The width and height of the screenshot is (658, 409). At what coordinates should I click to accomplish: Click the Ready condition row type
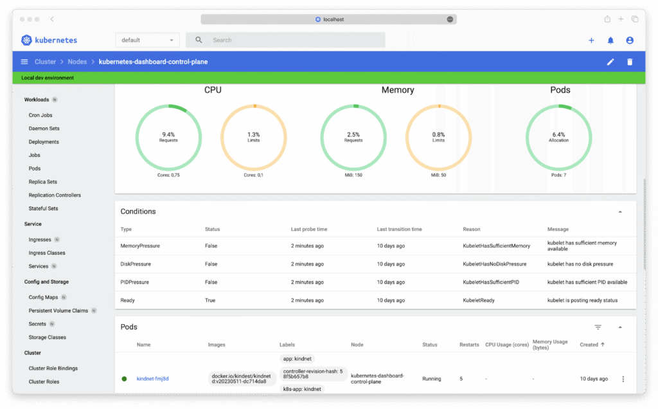point(128,300)
